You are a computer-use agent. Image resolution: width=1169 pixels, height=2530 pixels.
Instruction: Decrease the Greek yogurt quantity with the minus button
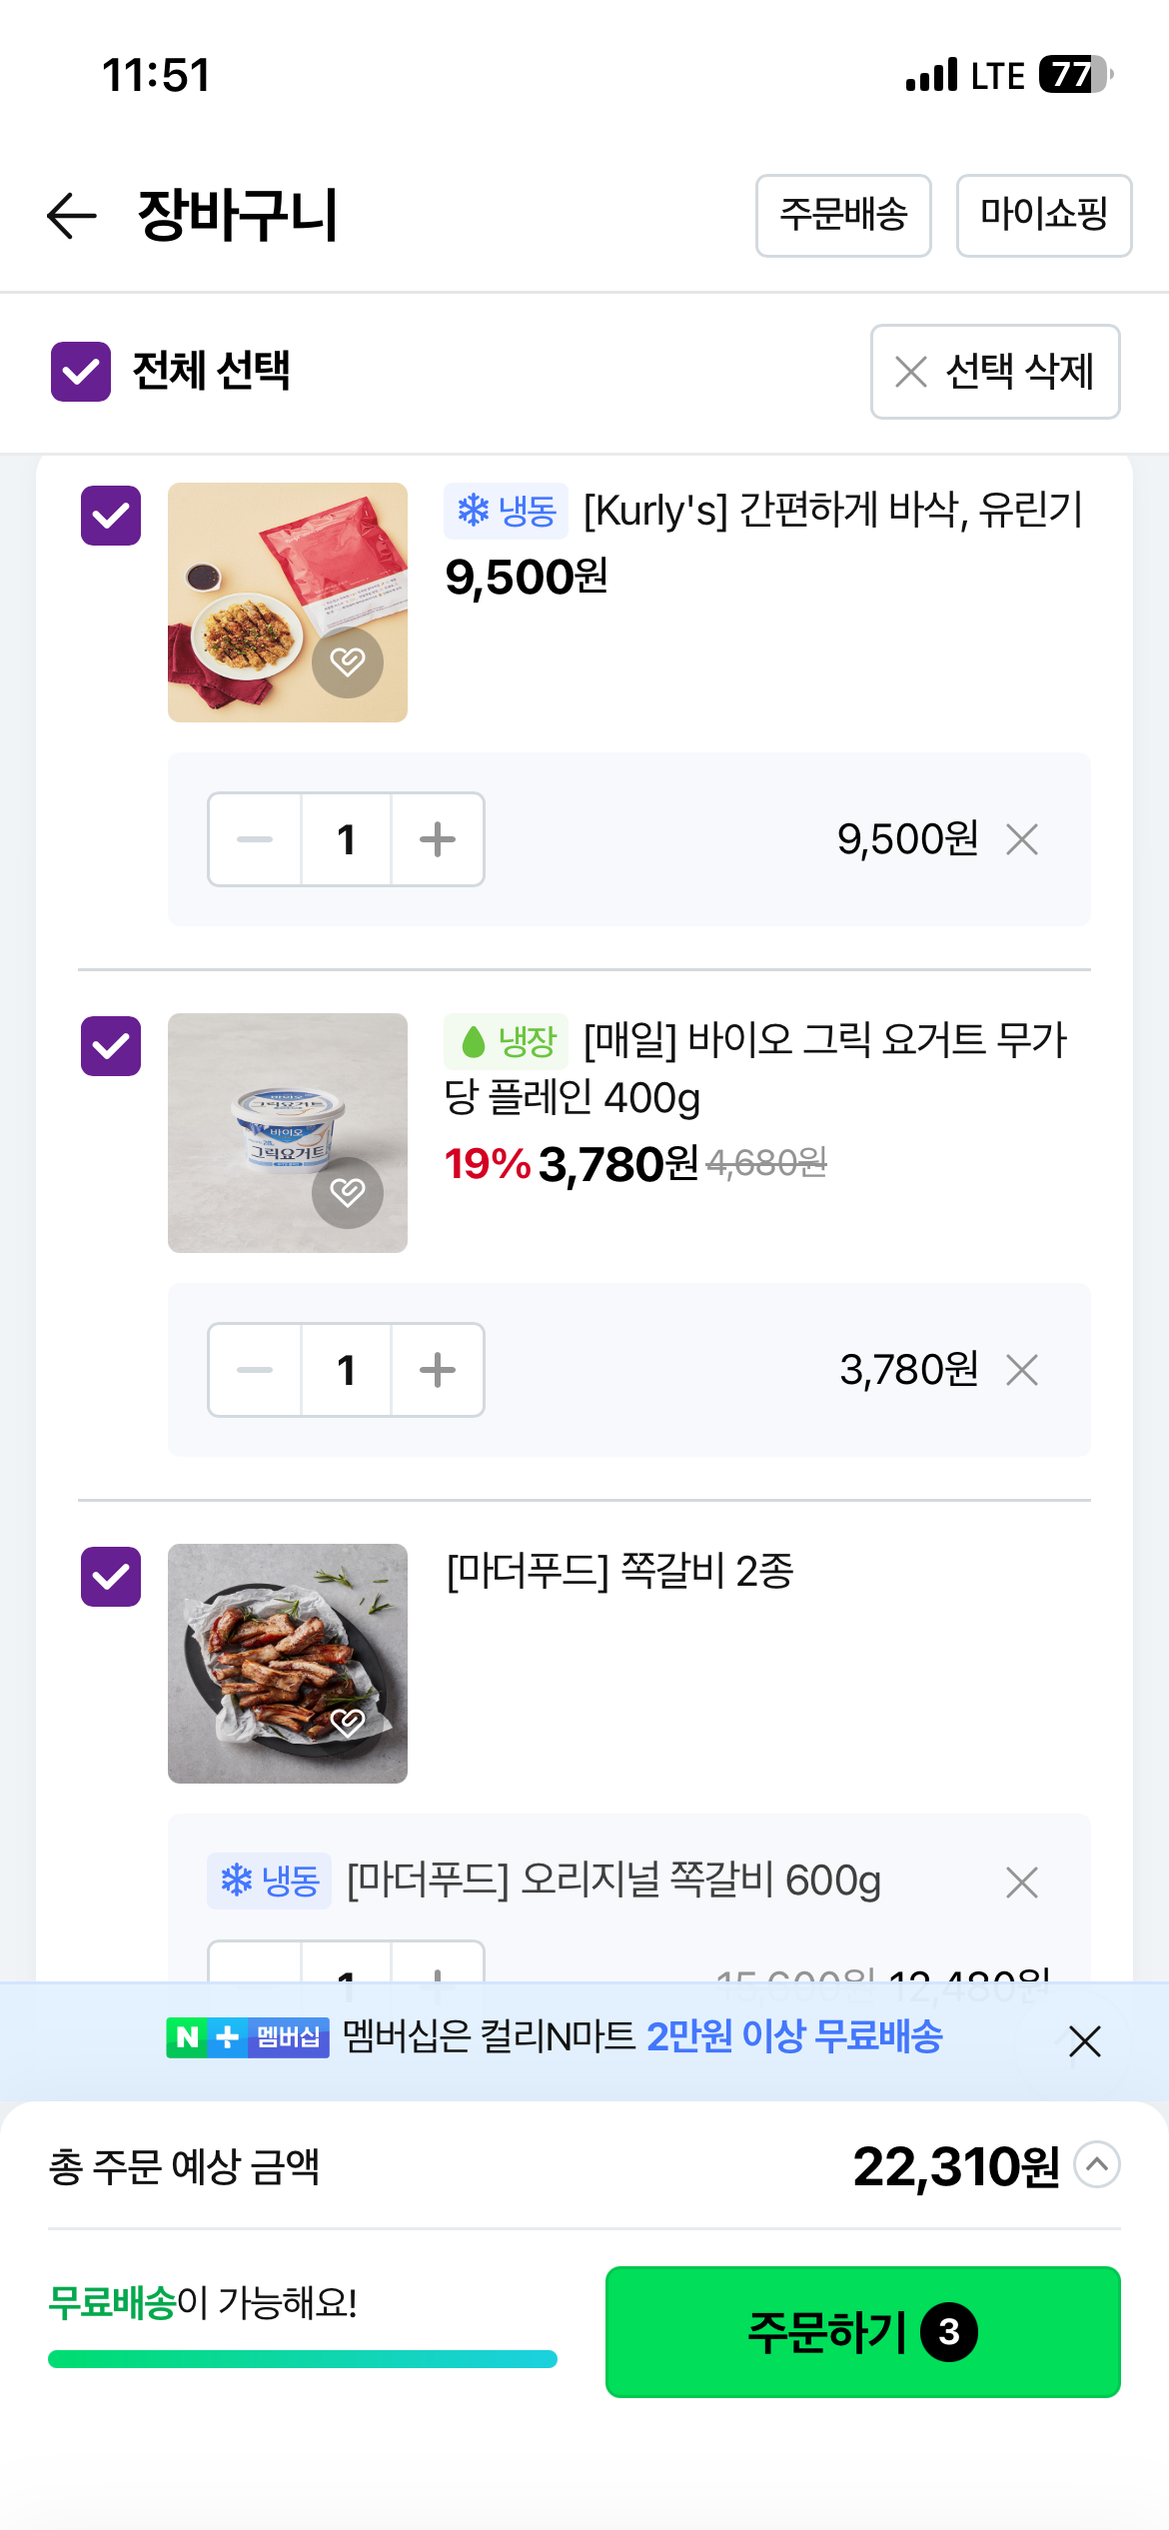[255, 1370]
